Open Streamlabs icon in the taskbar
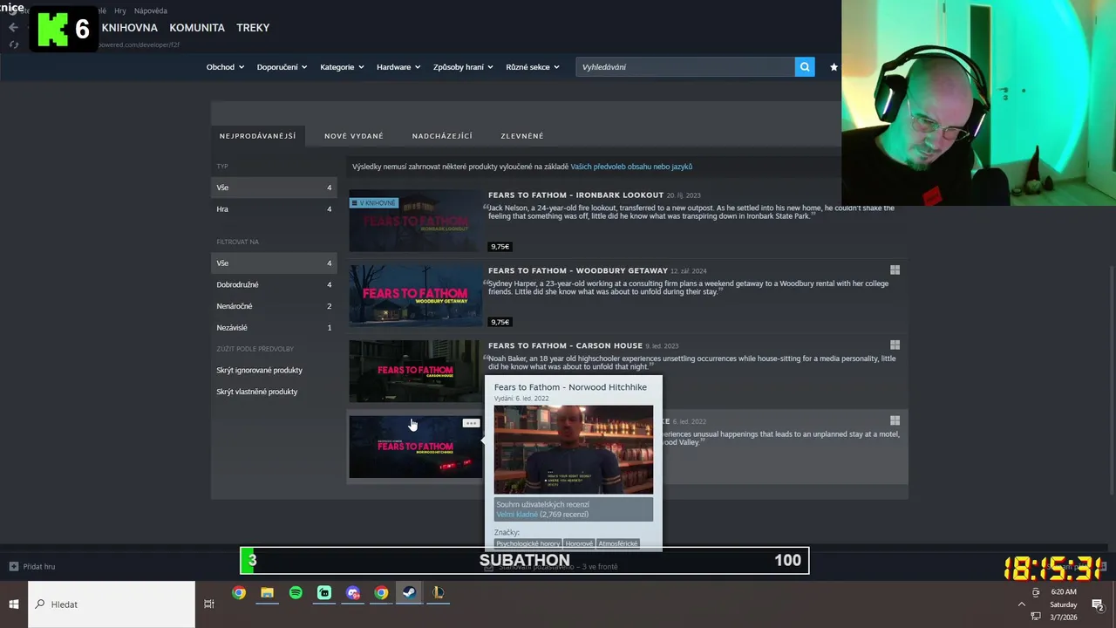 [324, 593]
